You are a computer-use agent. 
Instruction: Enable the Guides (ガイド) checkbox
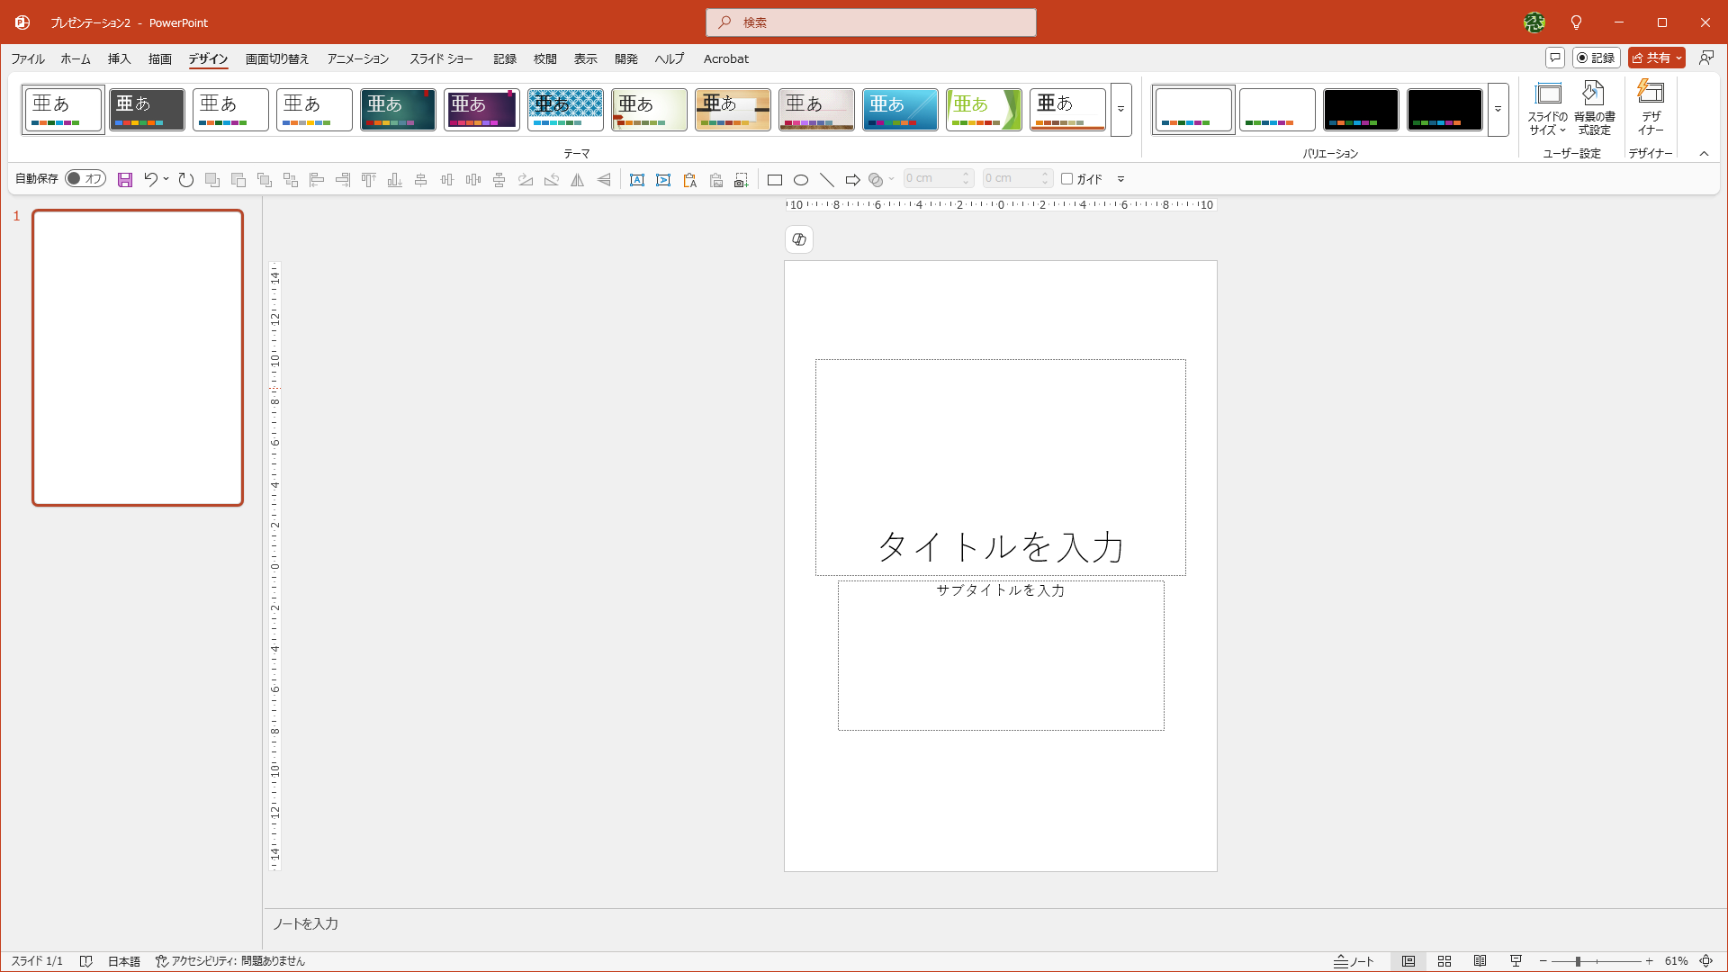(1067, 179)
